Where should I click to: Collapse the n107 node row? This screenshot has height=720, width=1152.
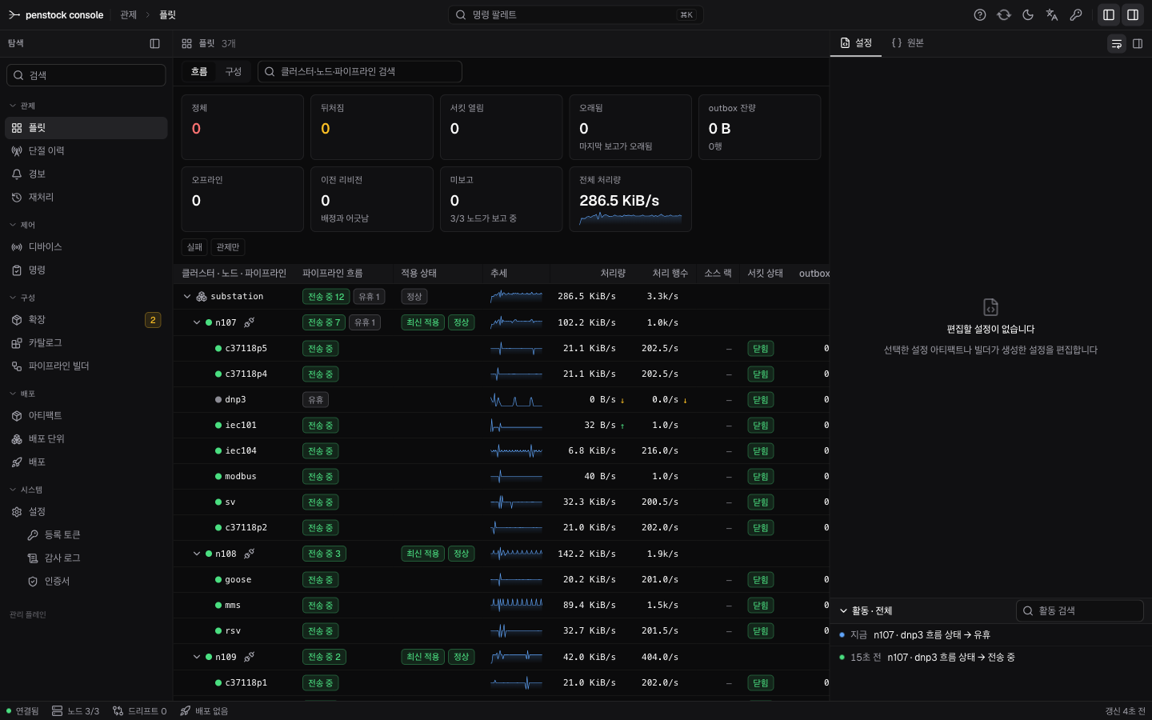[x=197, y=322]
